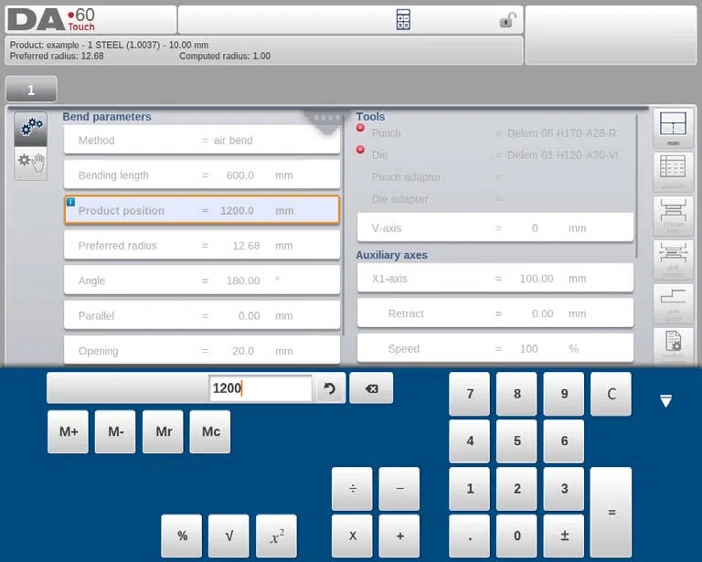The image size is (702, 562).
Task: Click the 0 key
Action: coord(516,535)
